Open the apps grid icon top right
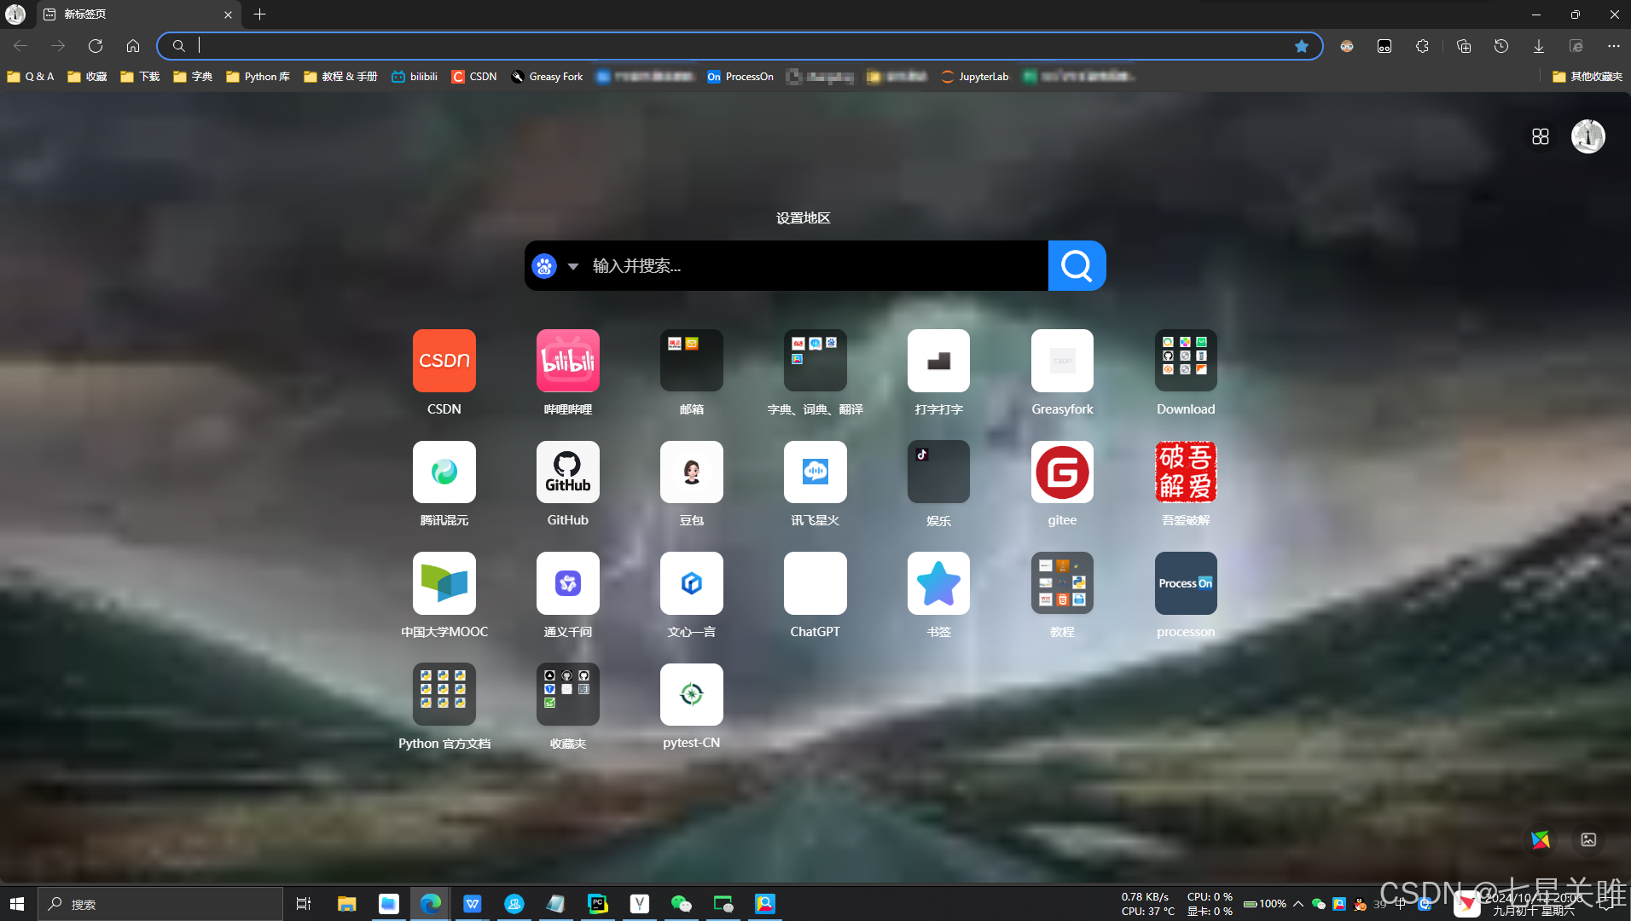The height and width of the screenshot is (921, 1631). pos(1540,136)
